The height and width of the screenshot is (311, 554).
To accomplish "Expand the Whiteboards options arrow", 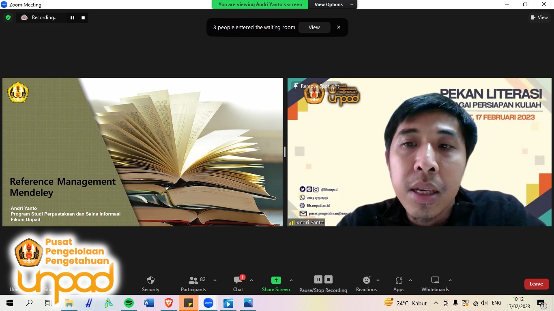I will point(450,280).
